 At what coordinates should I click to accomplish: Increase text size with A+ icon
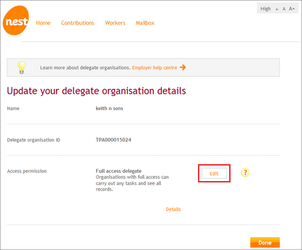[292, 9]
